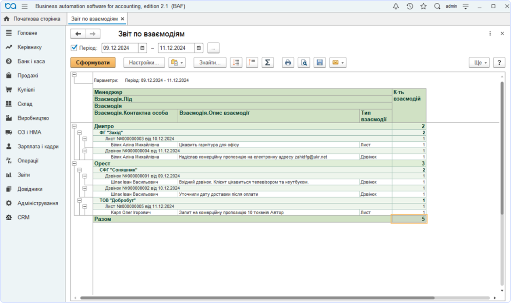The height and width of the screenshot is (303, 511).
Task: Open the CRM section
Action: click(x=23, y=217)
